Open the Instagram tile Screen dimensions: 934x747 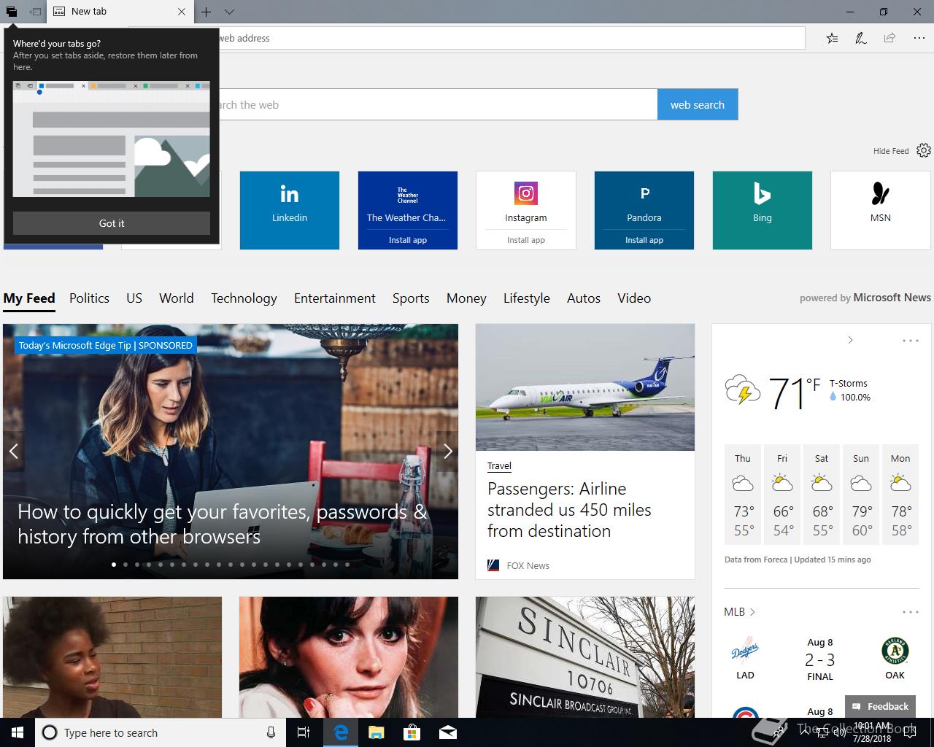[526, 201]
